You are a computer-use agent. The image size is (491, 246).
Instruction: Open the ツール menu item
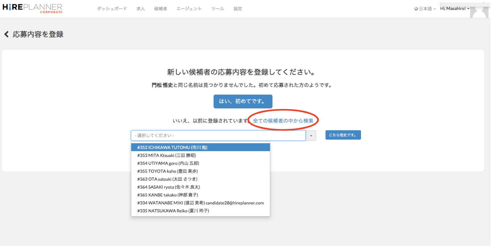pos(218,9)
